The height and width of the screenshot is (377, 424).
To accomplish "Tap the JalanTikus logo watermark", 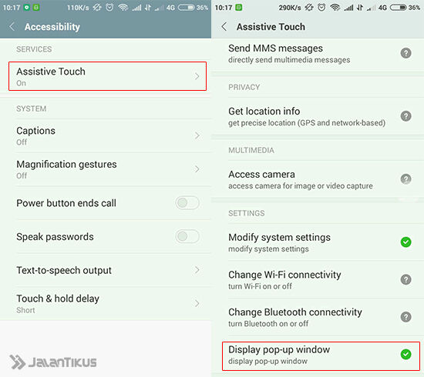I will 53,362.
